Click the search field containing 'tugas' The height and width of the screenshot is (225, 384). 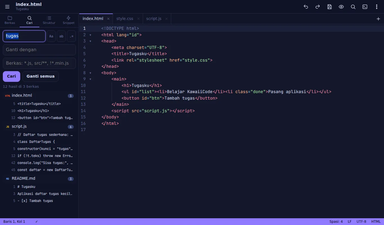pos(24,36)
